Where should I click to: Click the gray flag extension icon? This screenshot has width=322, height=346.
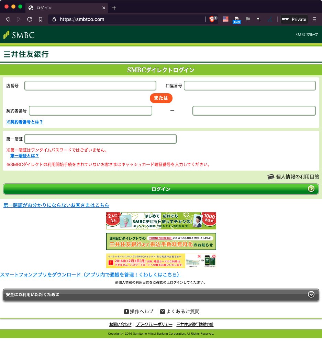[x=248, y=19]
